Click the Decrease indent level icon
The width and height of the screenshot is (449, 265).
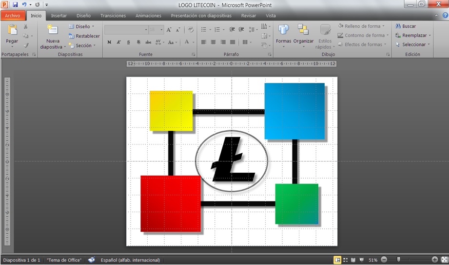[232, 29]
